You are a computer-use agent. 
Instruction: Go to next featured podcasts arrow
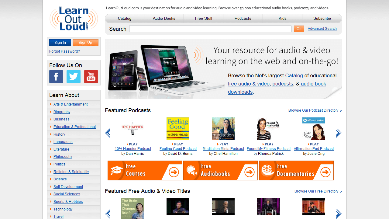pyautogui.click(x=339, y=133)
